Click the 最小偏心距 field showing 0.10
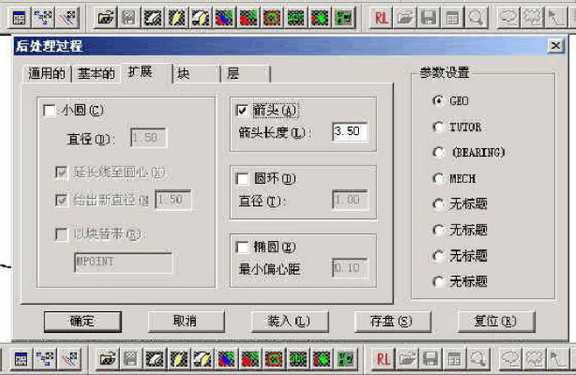 click(x=350, y=268)
